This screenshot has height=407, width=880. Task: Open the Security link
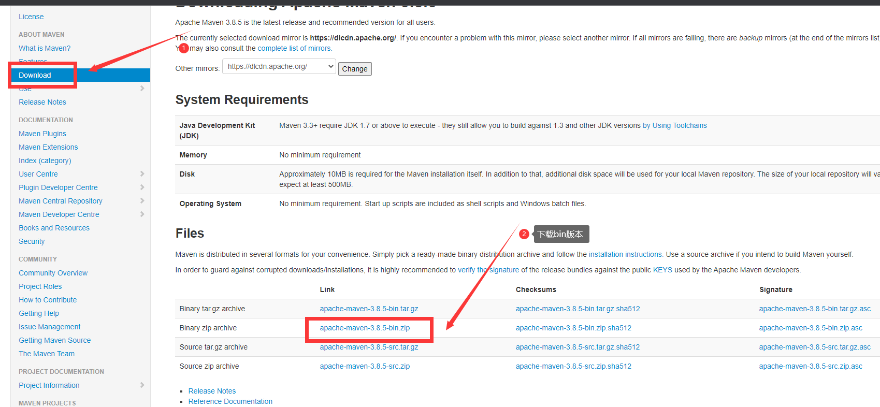pyautogui.click(x=32, y=241)
